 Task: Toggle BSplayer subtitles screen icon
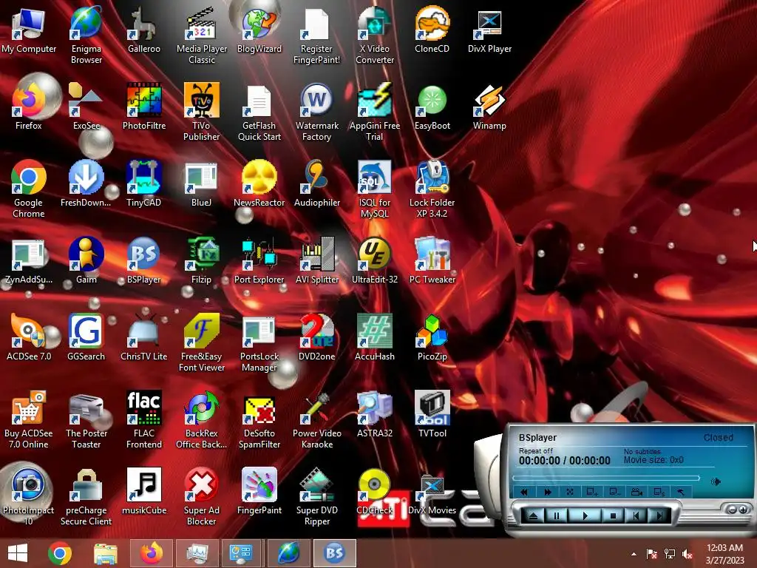(x=659, y=492)
